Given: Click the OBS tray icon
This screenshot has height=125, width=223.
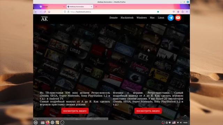Looking at the screenshot, I should 163,123.
